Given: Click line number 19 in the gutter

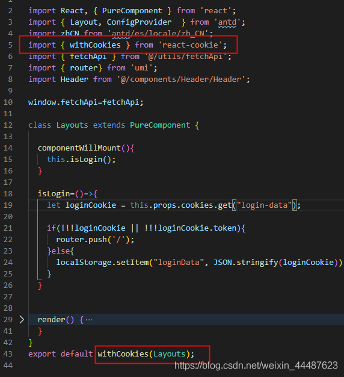Looking at the screenshot, I should coord(8,205).
